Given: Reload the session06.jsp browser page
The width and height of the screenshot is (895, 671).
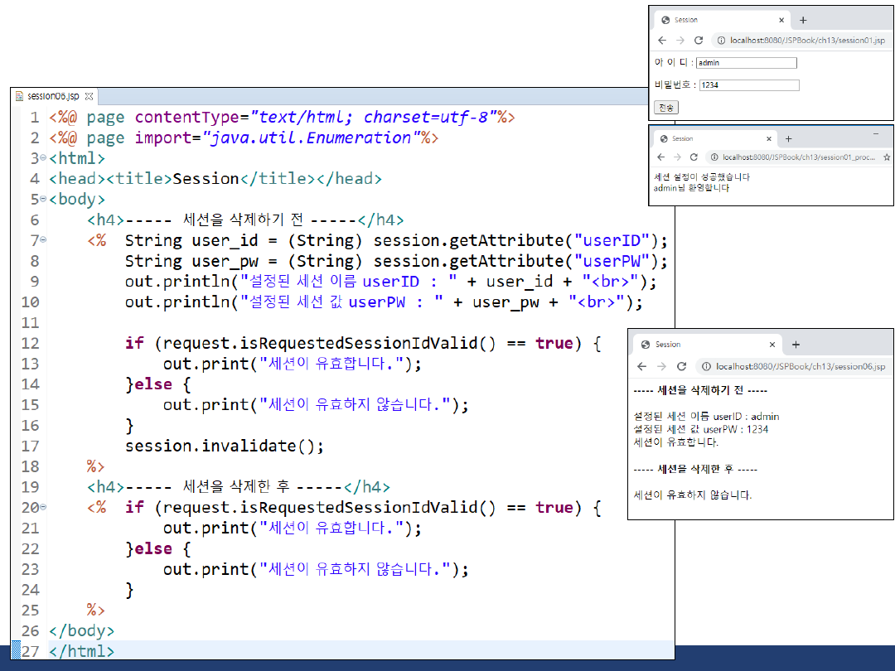Looking at the screenshot, I should (x=681, y=366).
